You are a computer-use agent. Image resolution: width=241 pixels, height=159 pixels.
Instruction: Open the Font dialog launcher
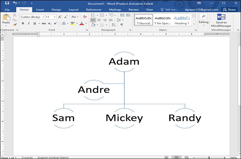click(86, 30)
